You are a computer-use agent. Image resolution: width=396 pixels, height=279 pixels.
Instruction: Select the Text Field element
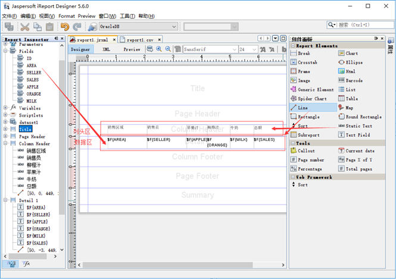[x=358, y=135]
